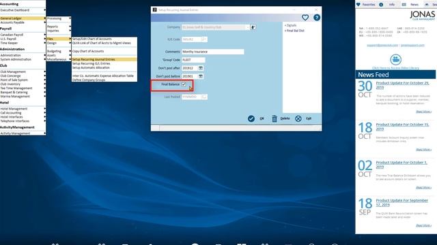The height and width of the screenshot is (245, 437).
Task: Click the Favorites heart icon in side panel
Action: (358, 5)
